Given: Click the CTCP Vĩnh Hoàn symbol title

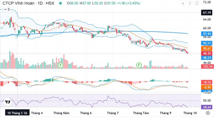Looking at the screenshot, I should coord(18,3).
